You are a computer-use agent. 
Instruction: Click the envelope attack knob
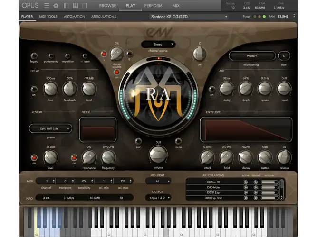tap(207, 157)
